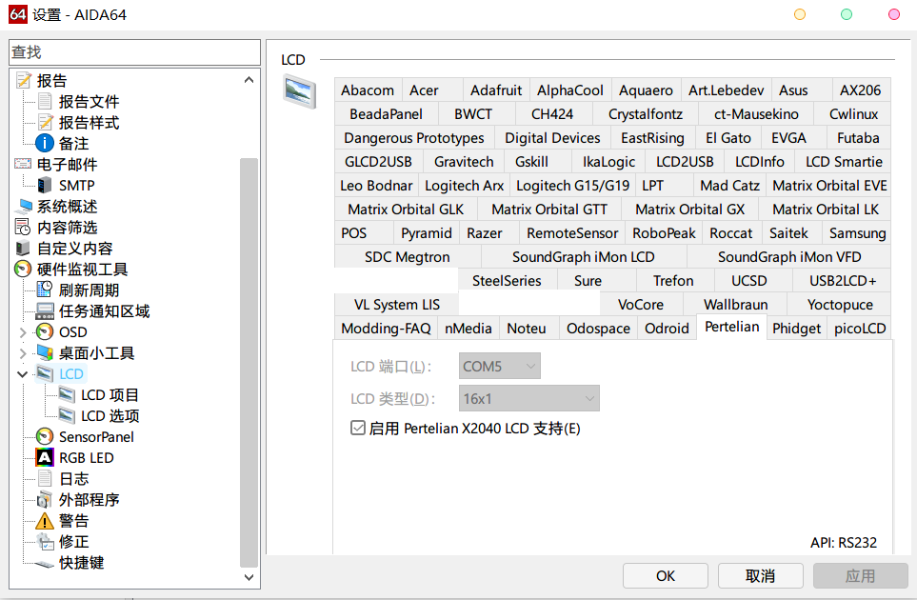Click the OSD gauge icon

(45, 331)
